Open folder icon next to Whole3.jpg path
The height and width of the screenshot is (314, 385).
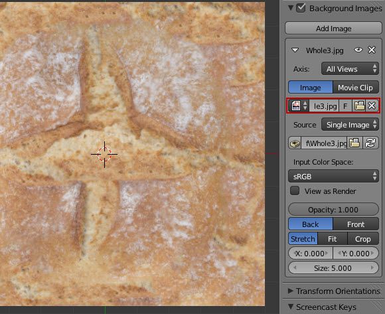[x=354, y=143]
